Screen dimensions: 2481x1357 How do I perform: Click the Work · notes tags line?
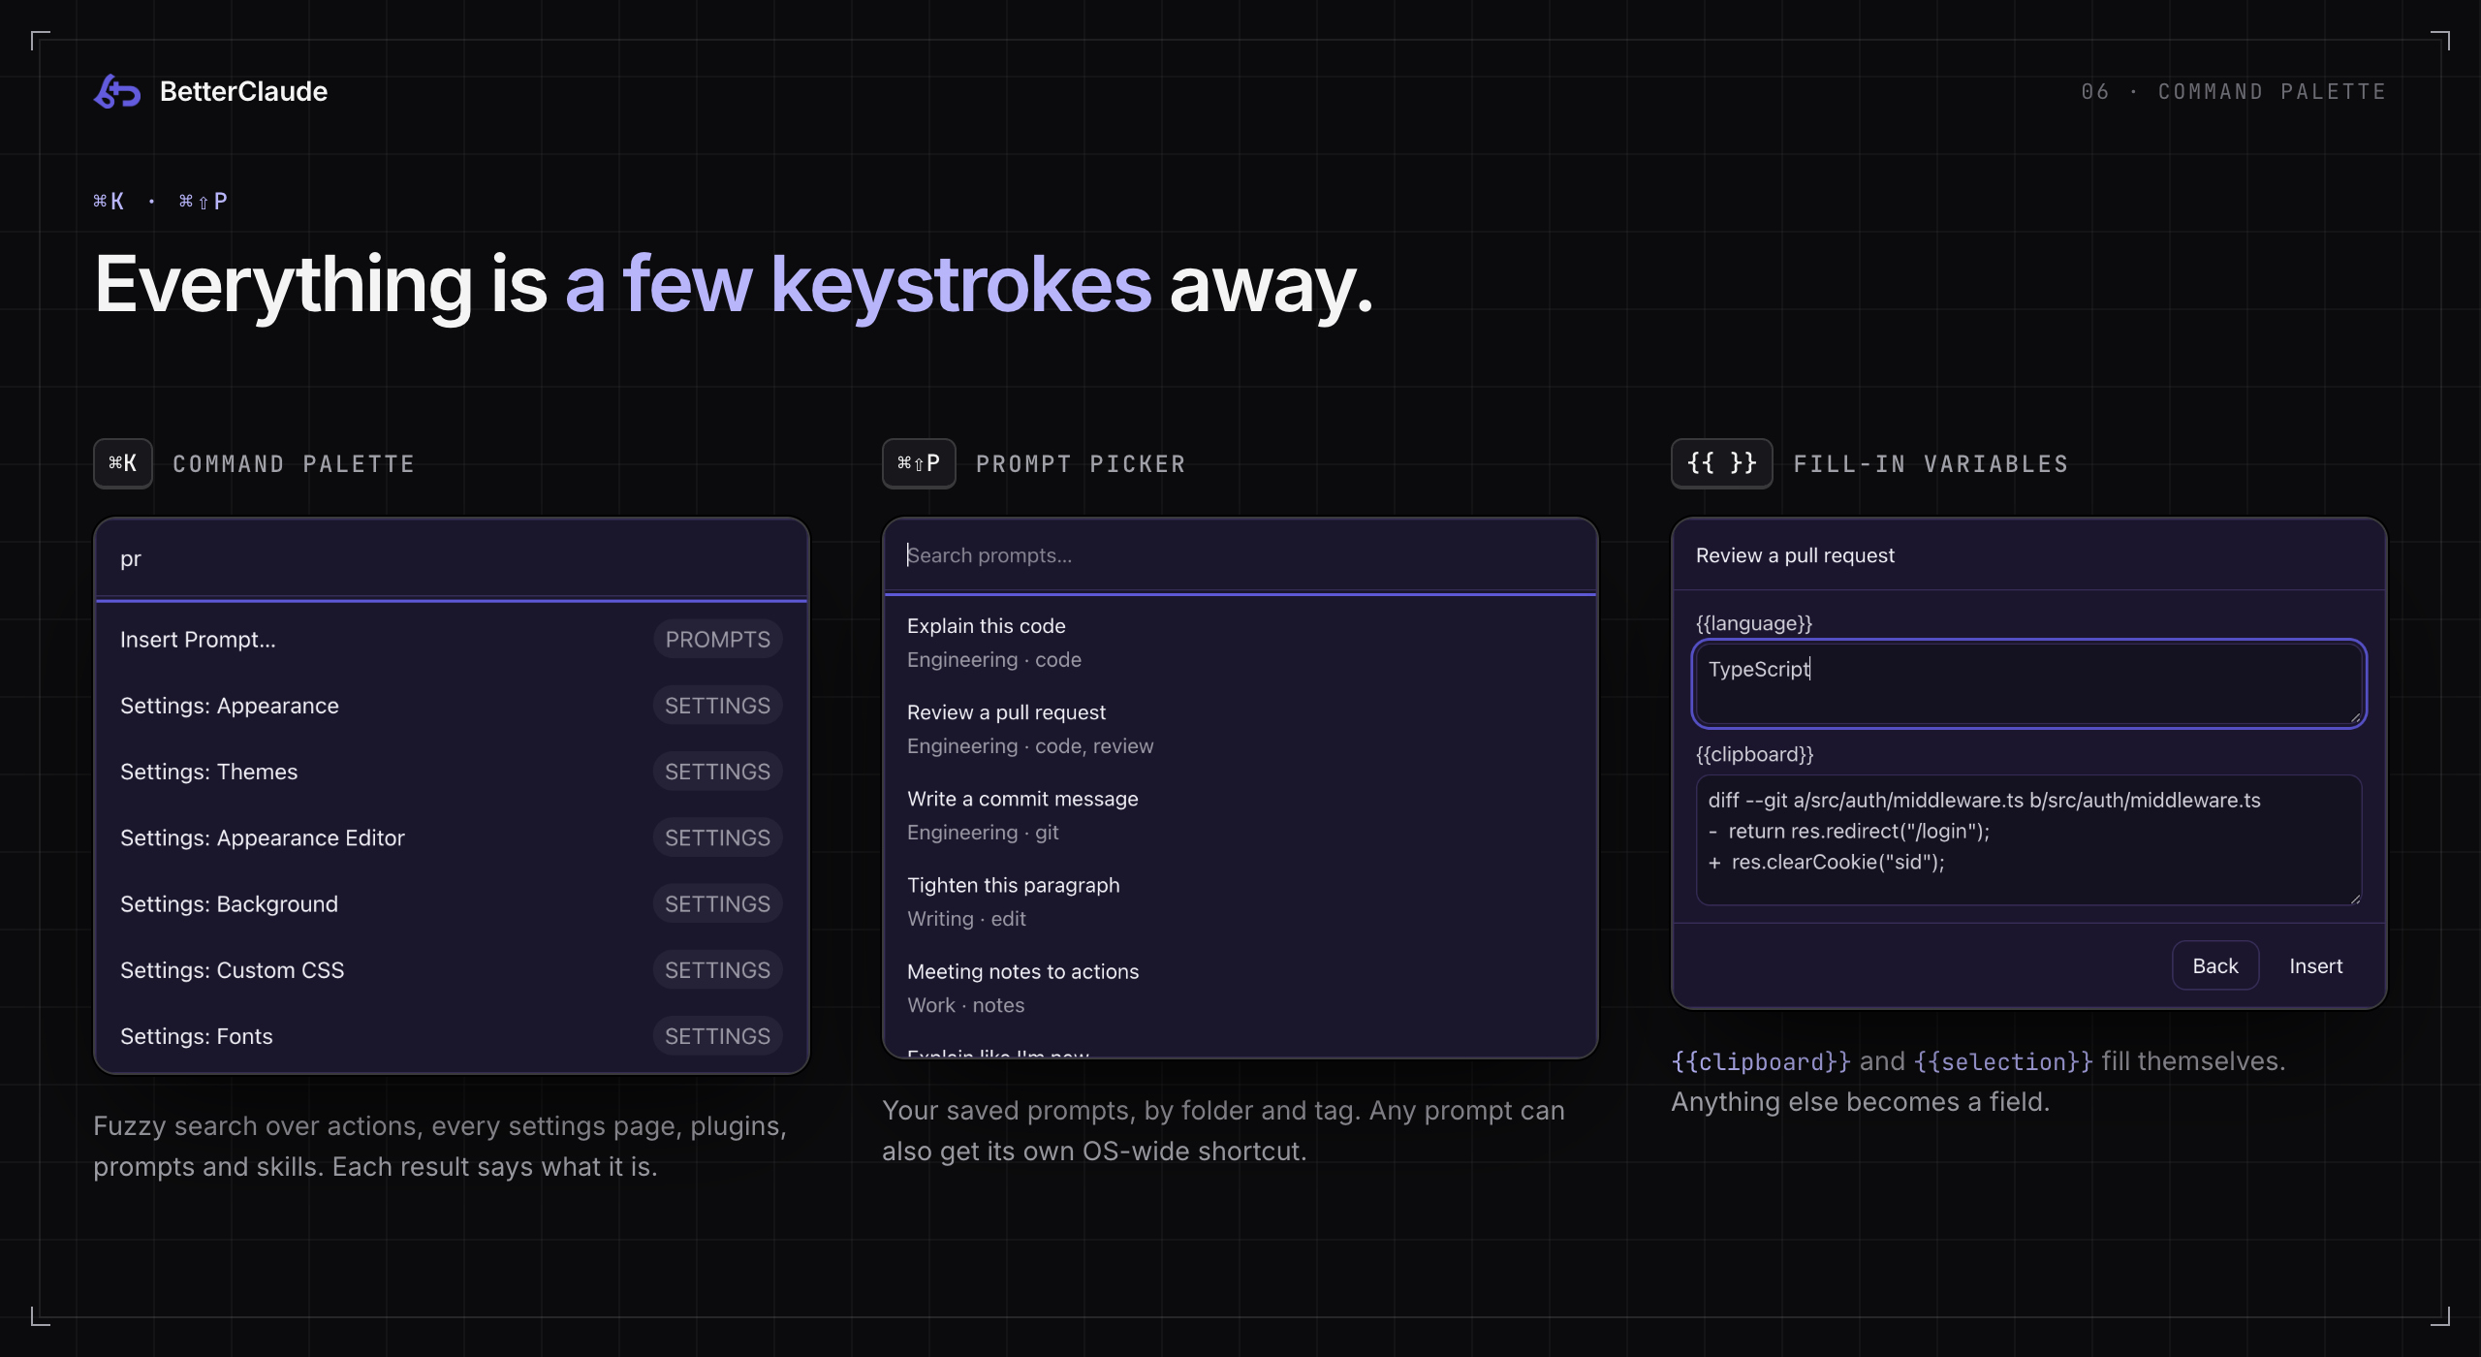pos(965,1005)
